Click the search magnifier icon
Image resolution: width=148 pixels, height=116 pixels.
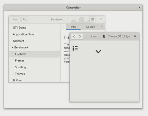25,20
